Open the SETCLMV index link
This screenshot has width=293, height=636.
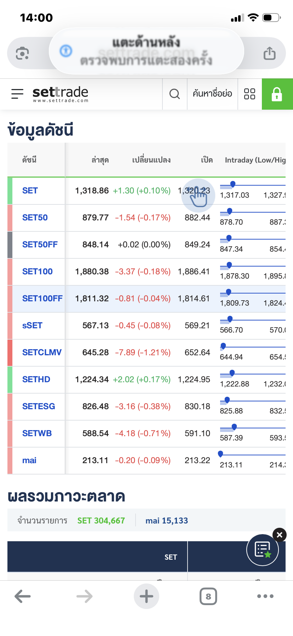(x=42, y=353)
